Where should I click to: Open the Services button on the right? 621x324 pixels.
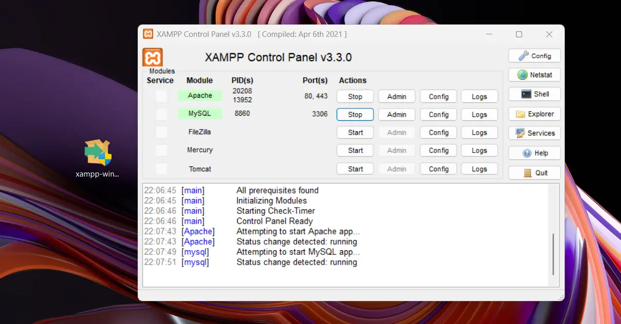pyautogui.click(x=534, y=133)
